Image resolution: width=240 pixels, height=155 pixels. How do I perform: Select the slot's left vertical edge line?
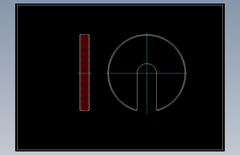[x=137, y=92]
